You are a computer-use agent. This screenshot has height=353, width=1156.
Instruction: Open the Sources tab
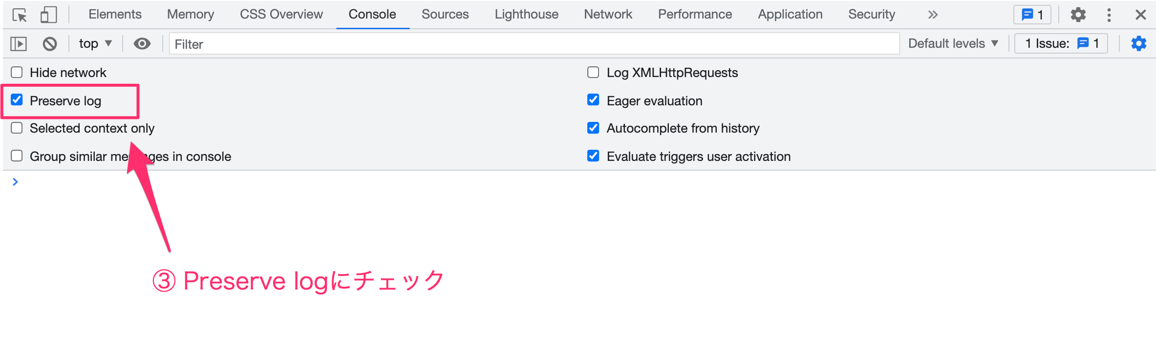[445, 14]
